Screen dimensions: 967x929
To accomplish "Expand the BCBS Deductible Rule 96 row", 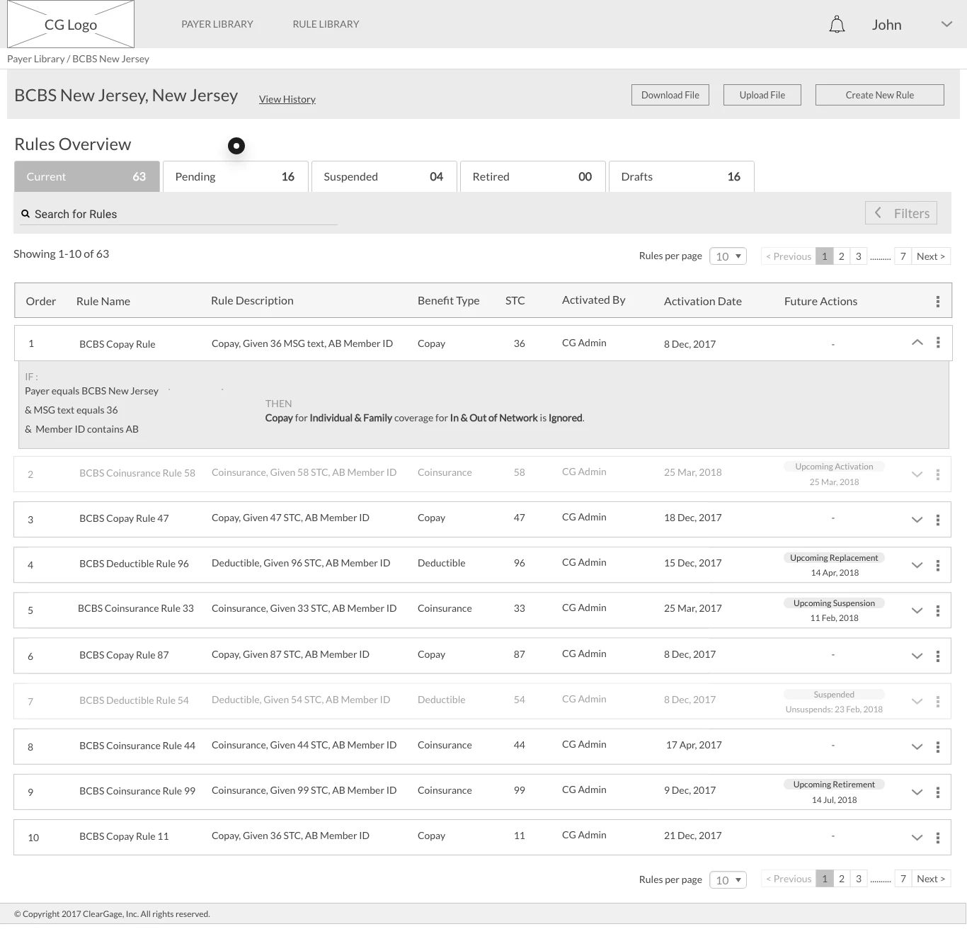I will (x=917, y=565).
